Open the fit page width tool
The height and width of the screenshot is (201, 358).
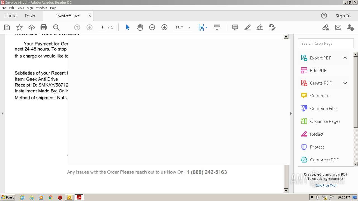point(201,27)
